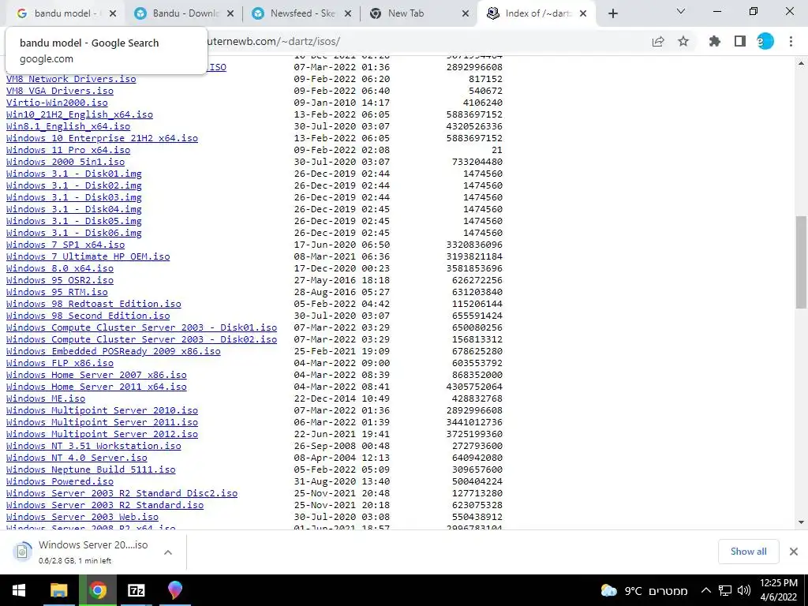Open 7-Zip from the taskbar
Viewport: 808px width, 606px height.
pos(136,590)
